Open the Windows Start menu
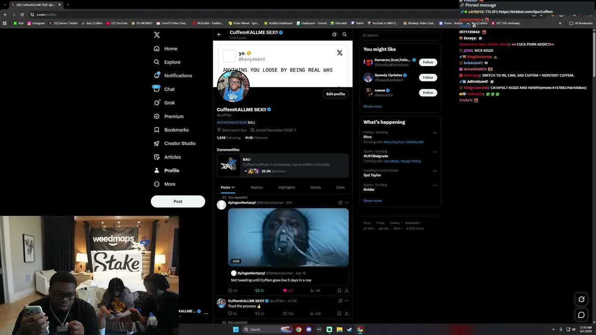This screenshot has width=596, height=335. 236,329
